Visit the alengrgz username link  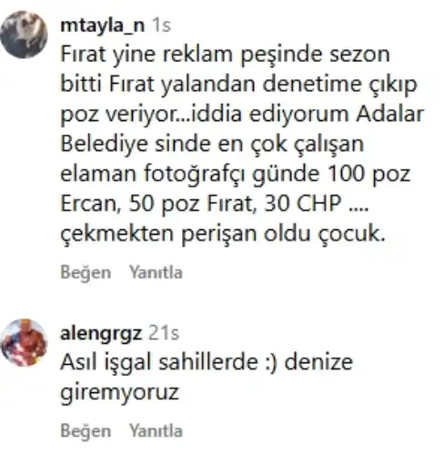pos(101,333)
